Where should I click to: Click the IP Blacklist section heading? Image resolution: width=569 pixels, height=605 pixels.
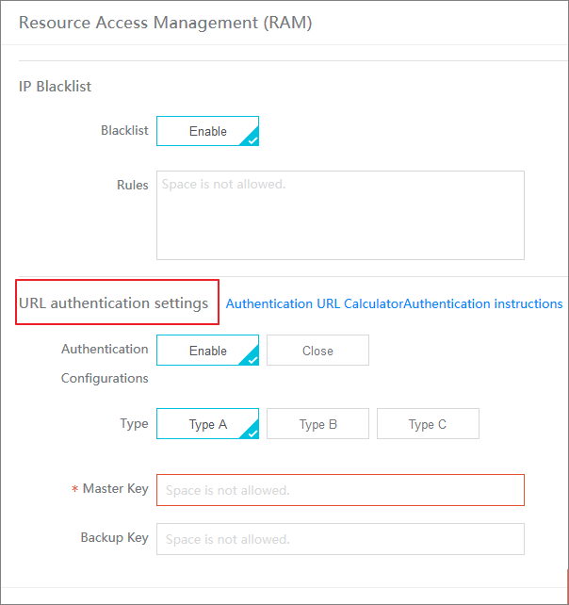56,87
